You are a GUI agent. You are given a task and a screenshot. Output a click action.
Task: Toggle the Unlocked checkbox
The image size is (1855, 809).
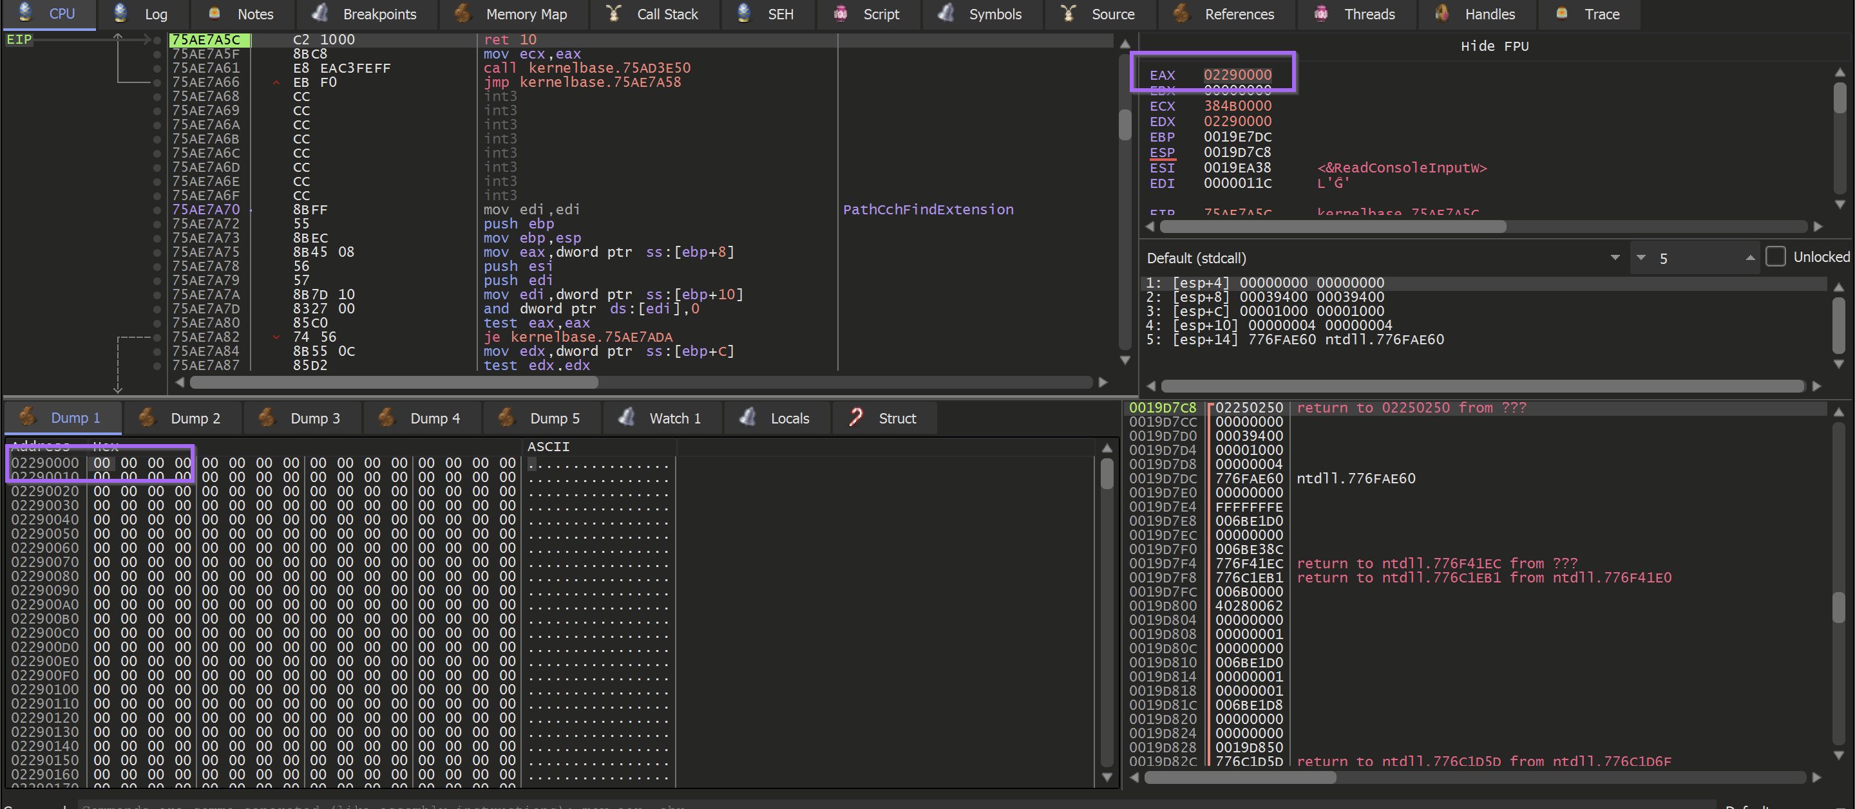1777,256
